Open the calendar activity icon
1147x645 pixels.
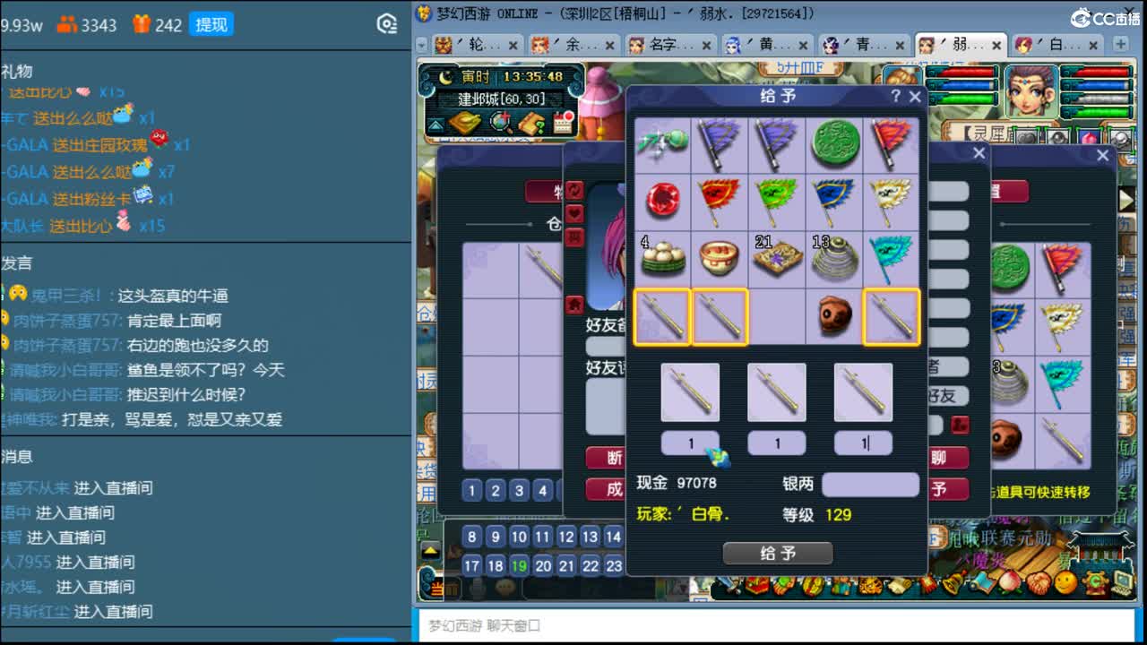[x=564, y=123]
